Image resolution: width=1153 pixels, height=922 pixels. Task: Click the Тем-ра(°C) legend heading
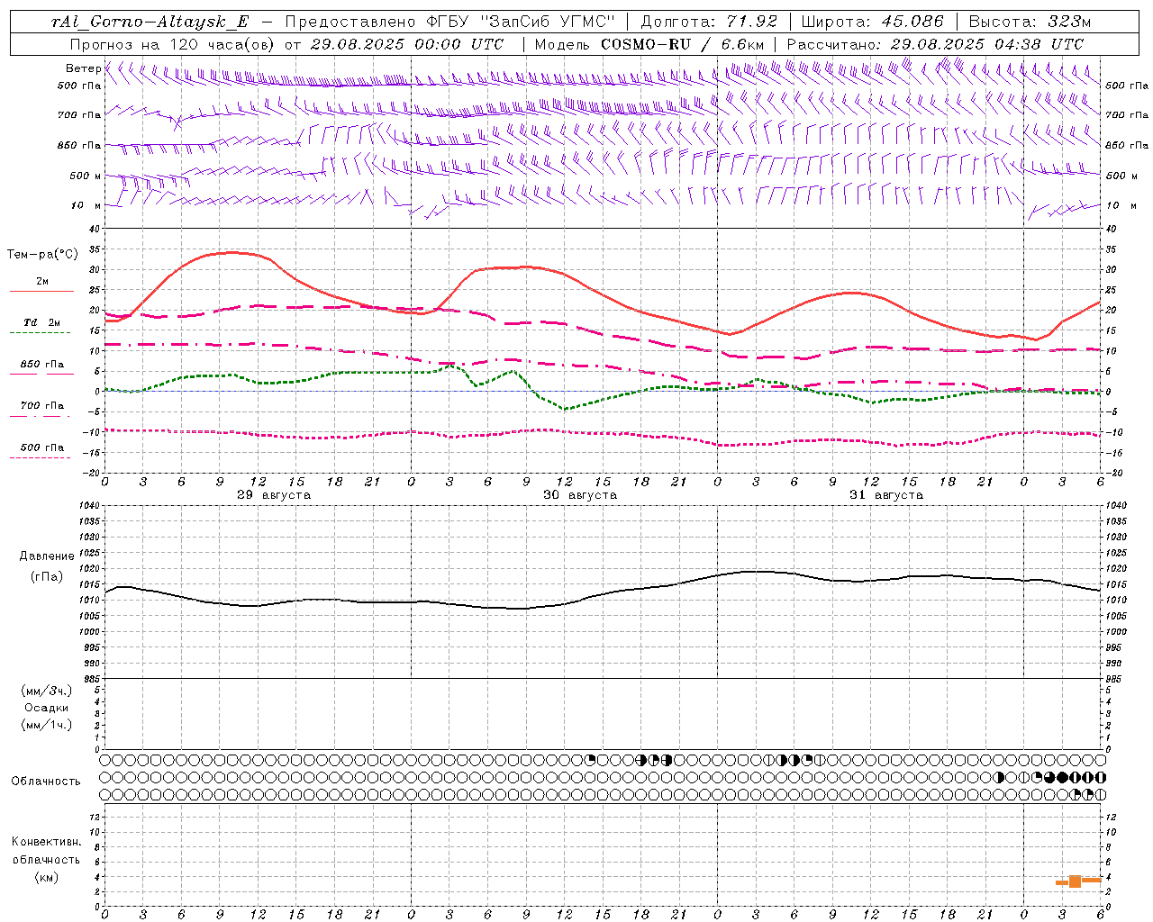(x=42, y=254)
